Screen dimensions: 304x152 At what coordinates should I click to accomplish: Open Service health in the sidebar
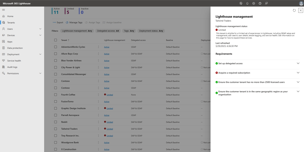tap(14, 61)
